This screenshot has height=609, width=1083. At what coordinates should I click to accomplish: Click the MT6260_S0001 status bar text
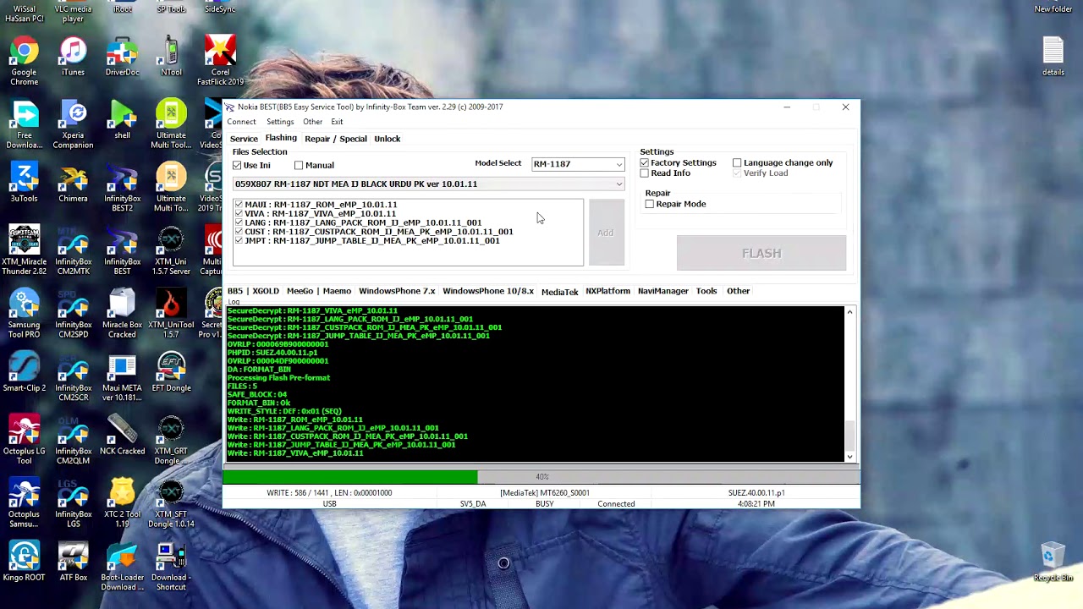pyautogui.click(x=544, y=492)
